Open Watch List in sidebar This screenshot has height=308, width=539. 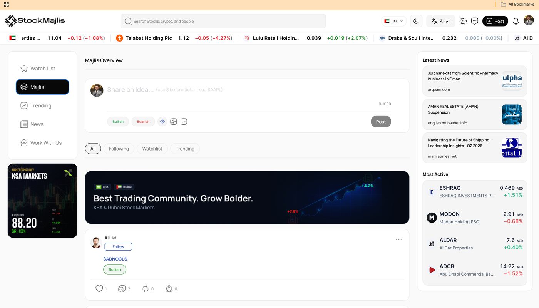tap(42, 68)
